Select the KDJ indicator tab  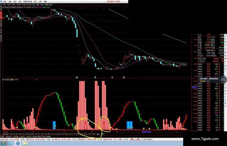point(70,134)
